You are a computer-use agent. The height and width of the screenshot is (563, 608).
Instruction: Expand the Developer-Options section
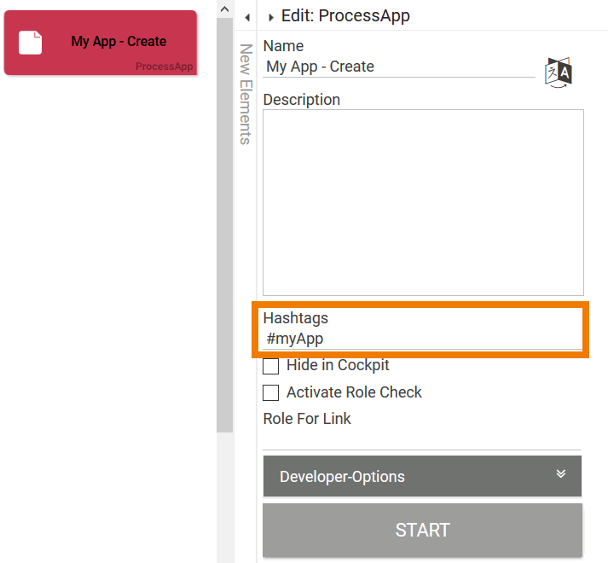(422, 477)
